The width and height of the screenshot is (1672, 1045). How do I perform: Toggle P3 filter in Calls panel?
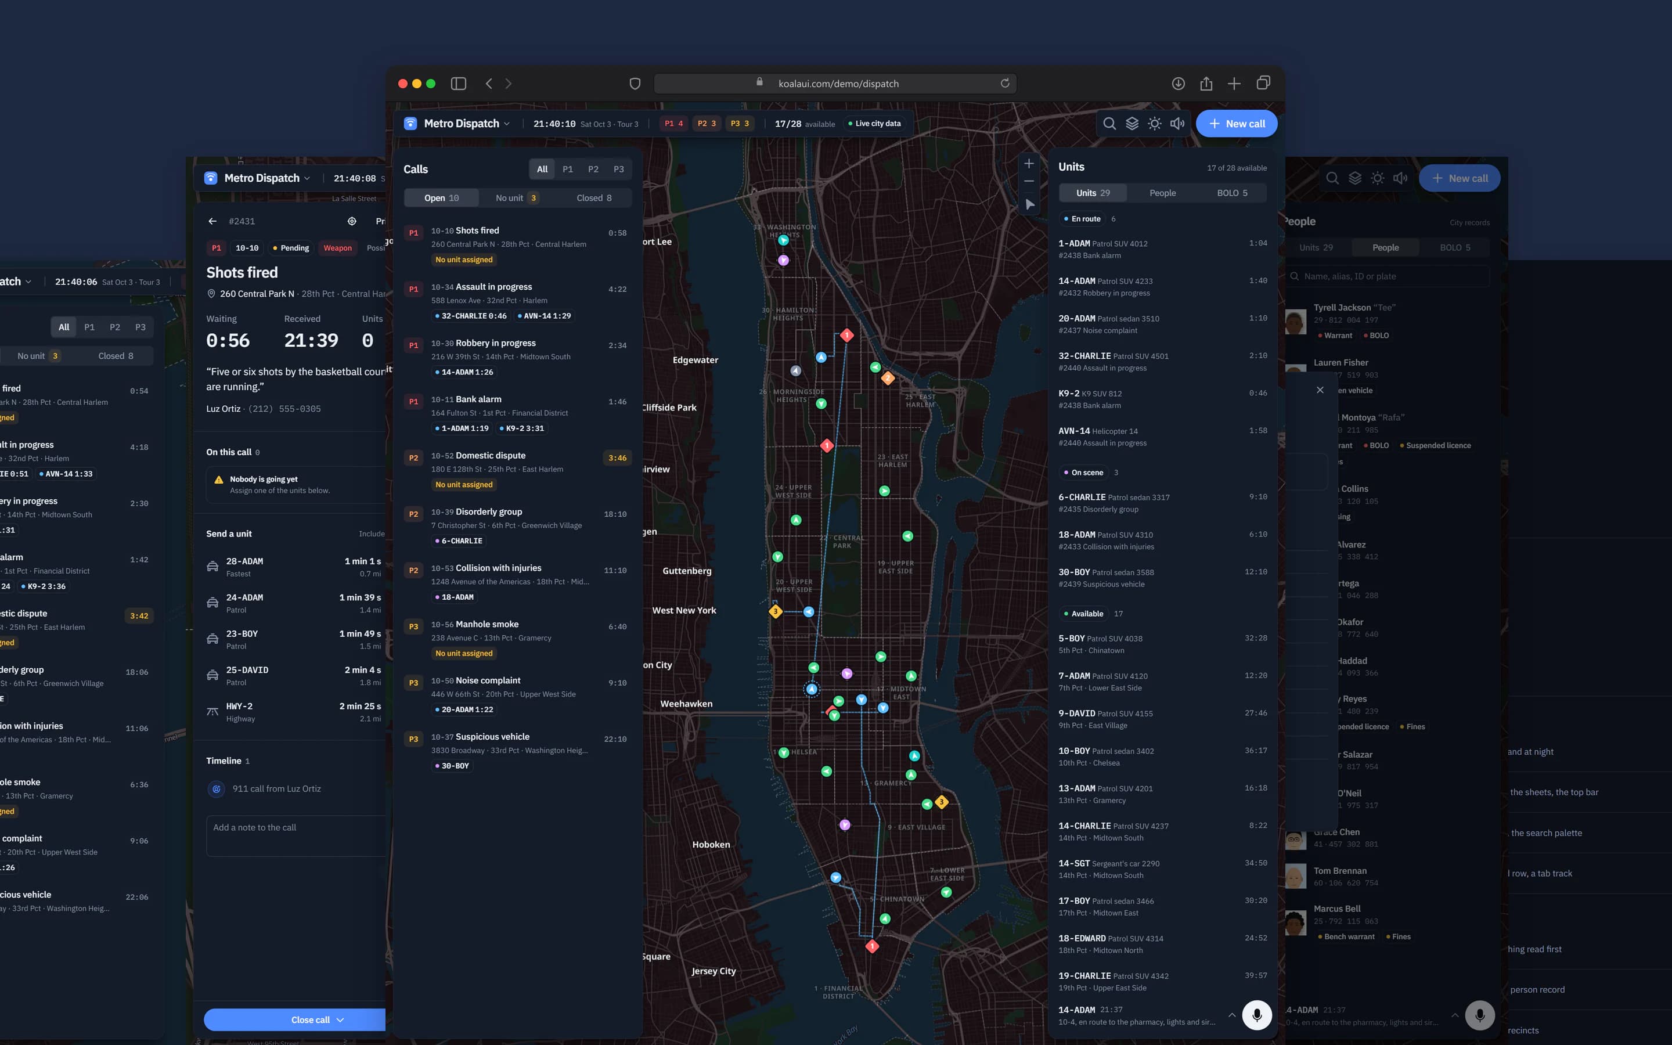click(618, 170)
